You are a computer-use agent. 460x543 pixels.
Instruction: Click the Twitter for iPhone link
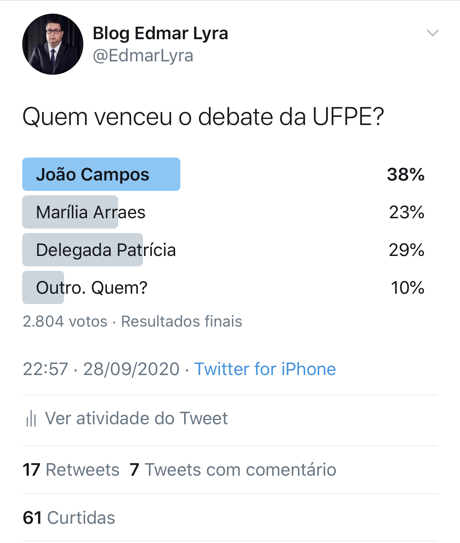coord(265,369)
